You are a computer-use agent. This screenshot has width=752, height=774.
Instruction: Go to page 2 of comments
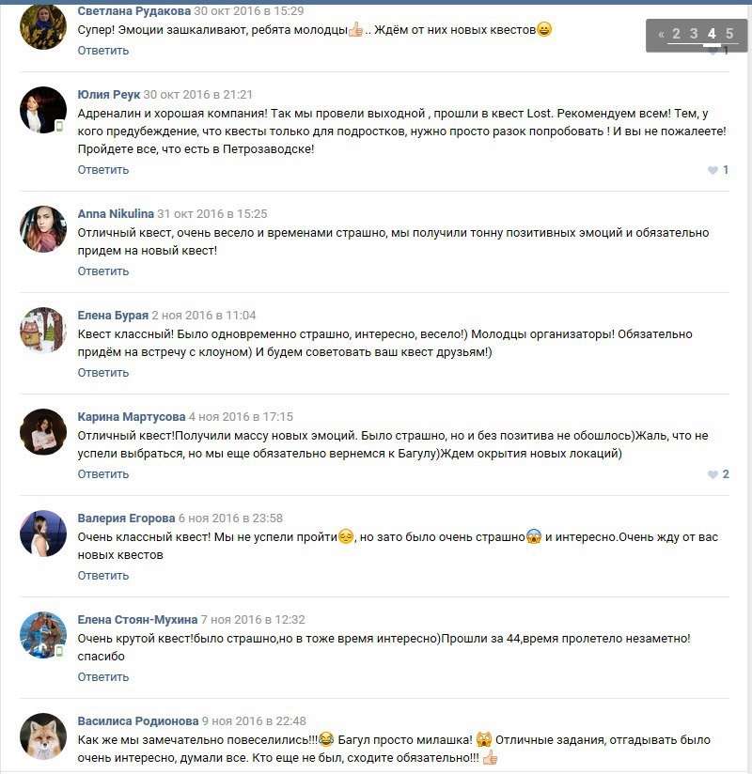point(676,34)
